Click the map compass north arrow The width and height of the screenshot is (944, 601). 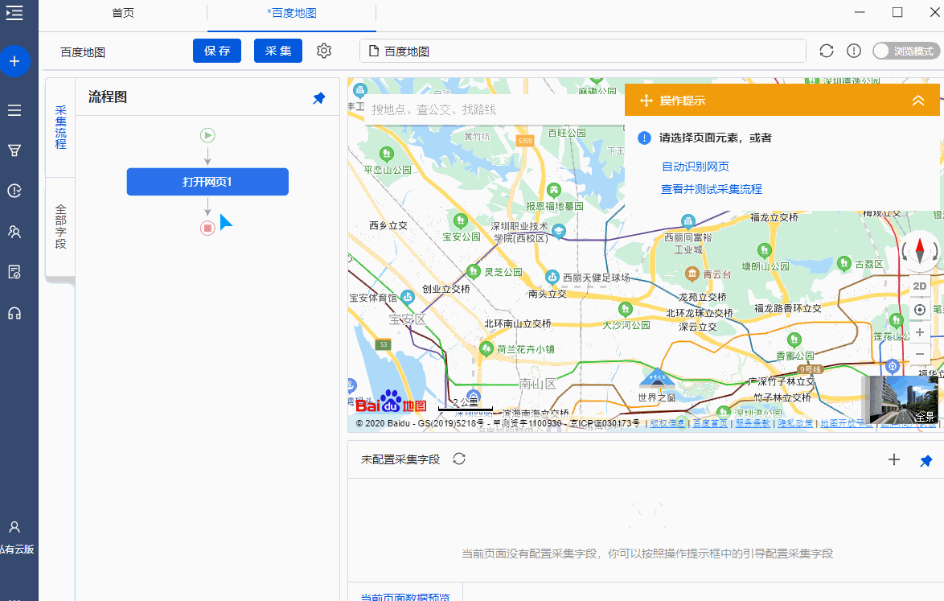point(920,250)
